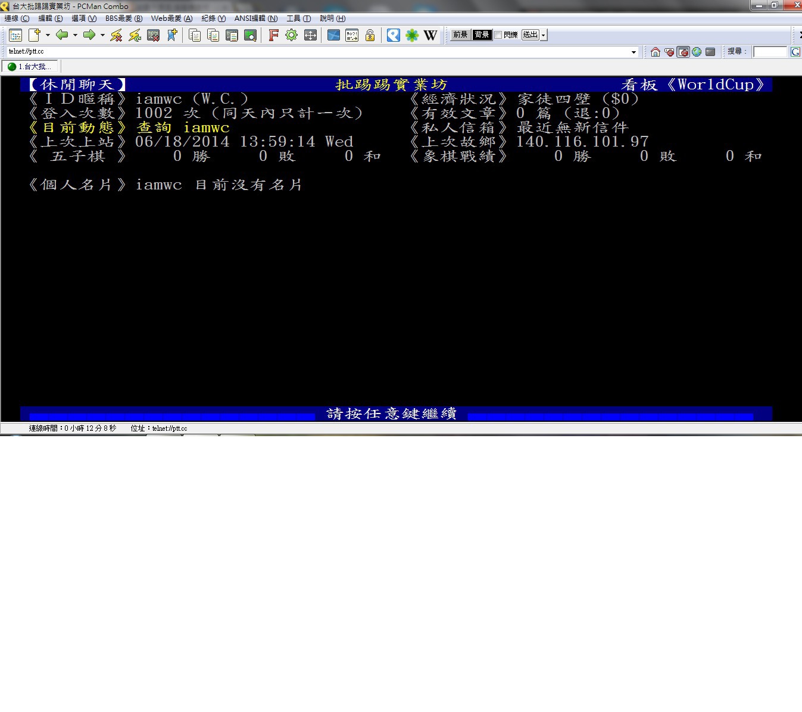This screenshot has height=712, width=802.
Task: Click the fullscreen arrows icon
Action: click(310, 35)
